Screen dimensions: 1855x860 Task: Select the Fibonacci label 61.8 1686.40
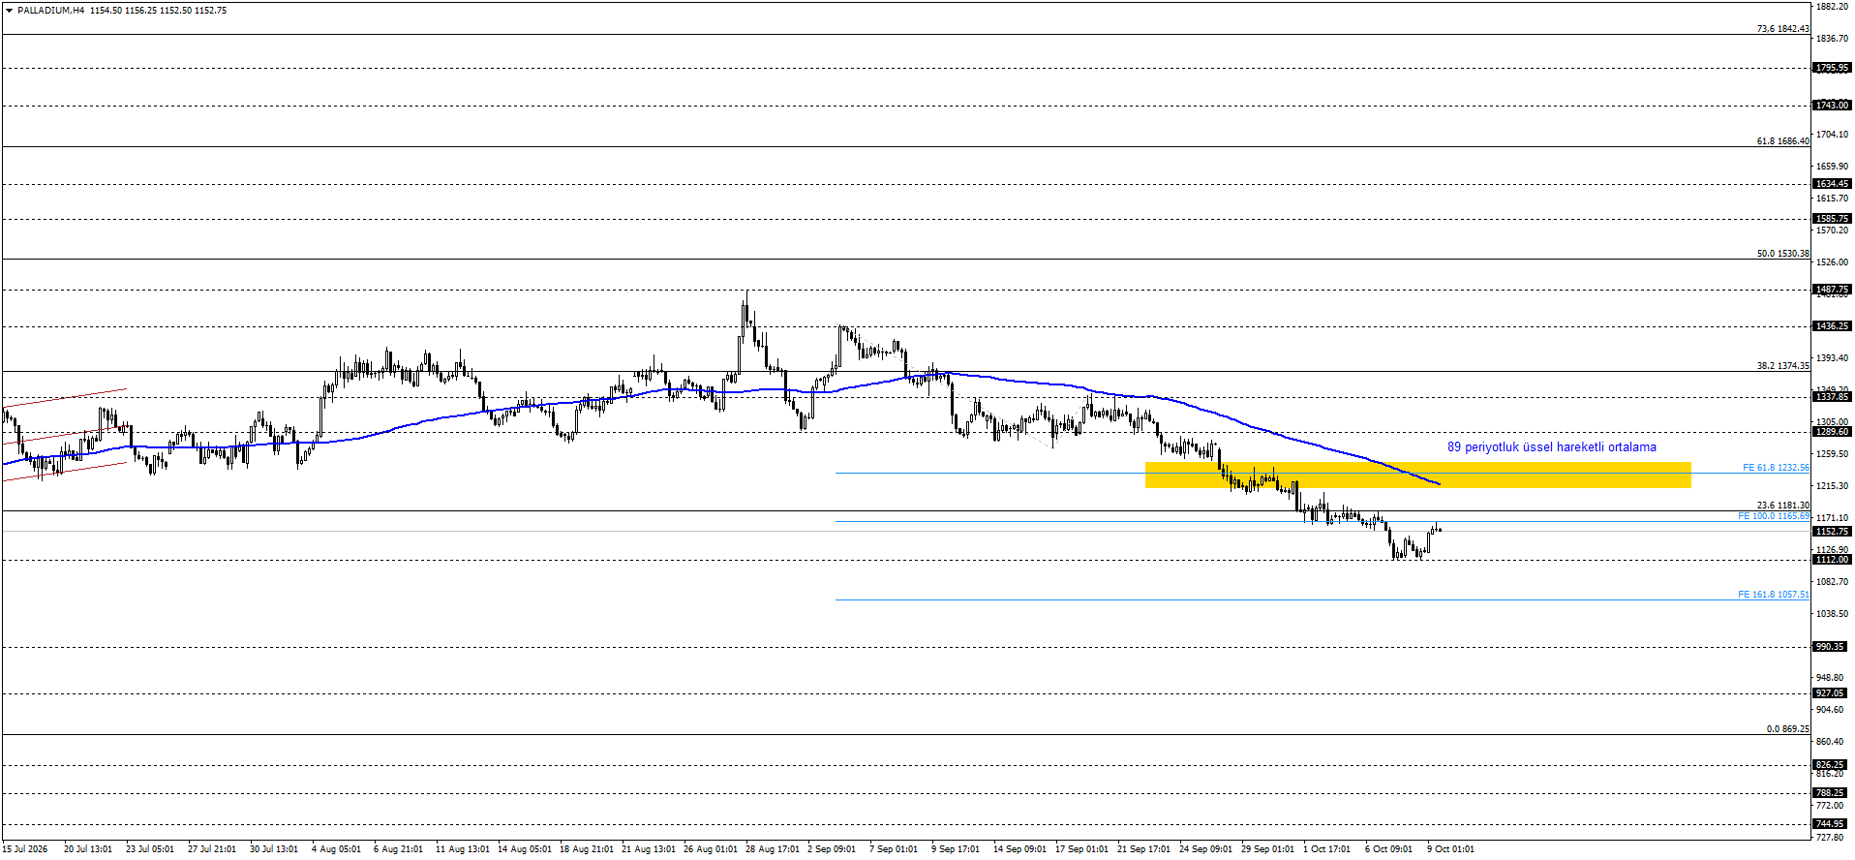(1782, 141)
